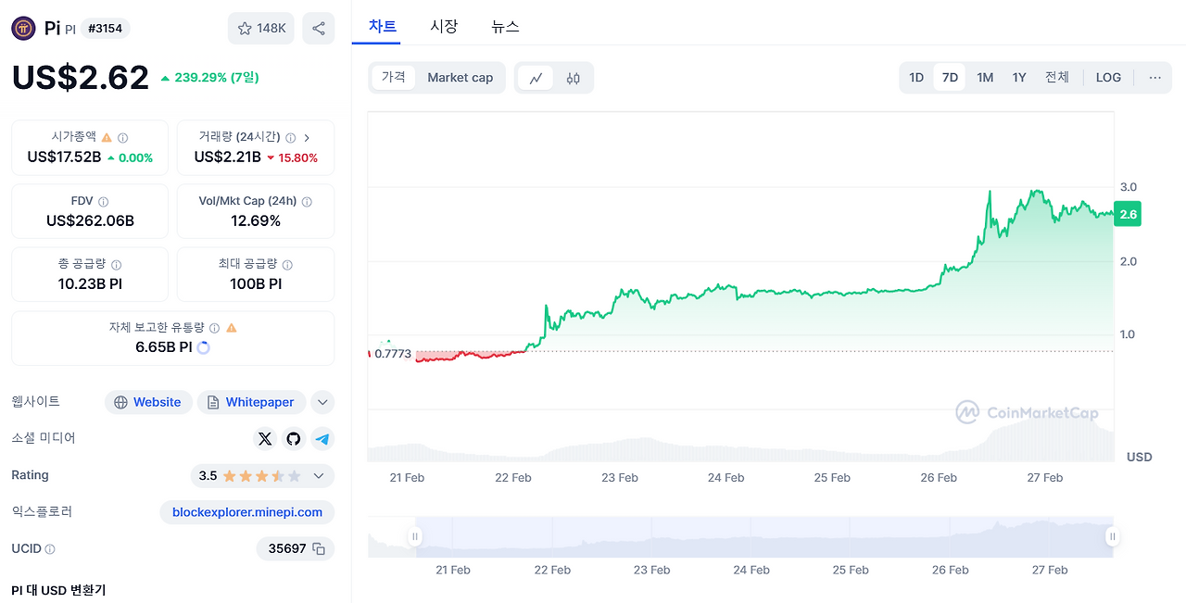Click the circulating supply progress circle
The height and width of the screenshot is (603, 1186).
click(x=204, y=348)
